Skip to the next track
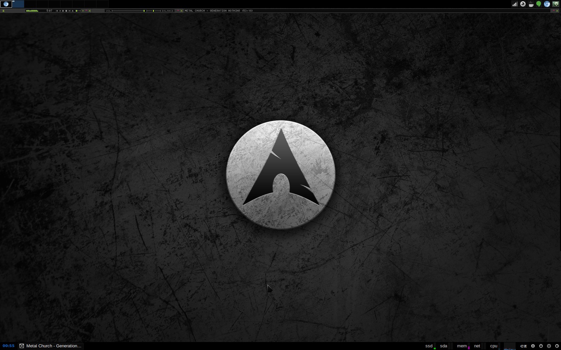The height and width of the screenshot is (350, 561). pyautogui.click(x=69, y=11)
